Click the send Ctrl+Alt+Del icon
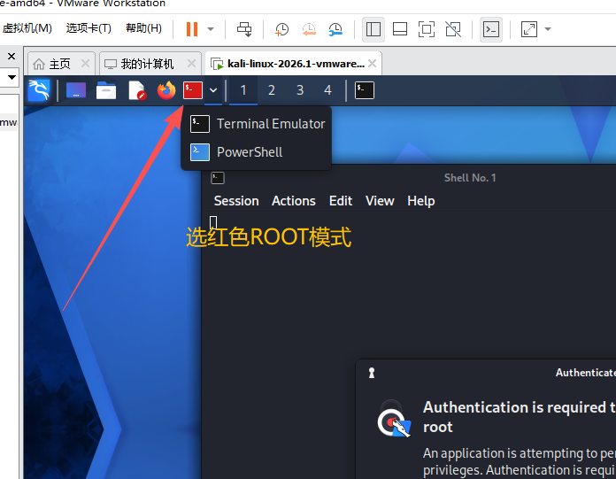The height and width of the screenshot is (479, 616). click(245, 29)
